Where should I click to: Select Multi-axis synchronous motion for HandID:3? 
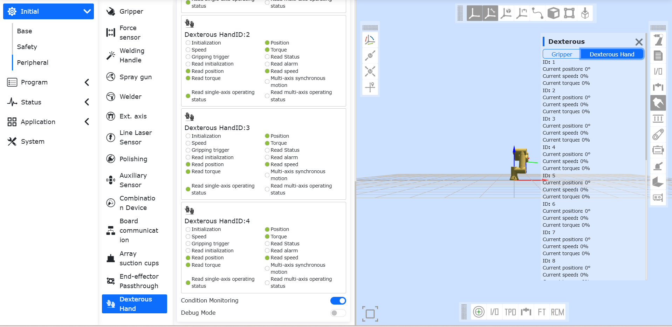click(x=267, y=175)
